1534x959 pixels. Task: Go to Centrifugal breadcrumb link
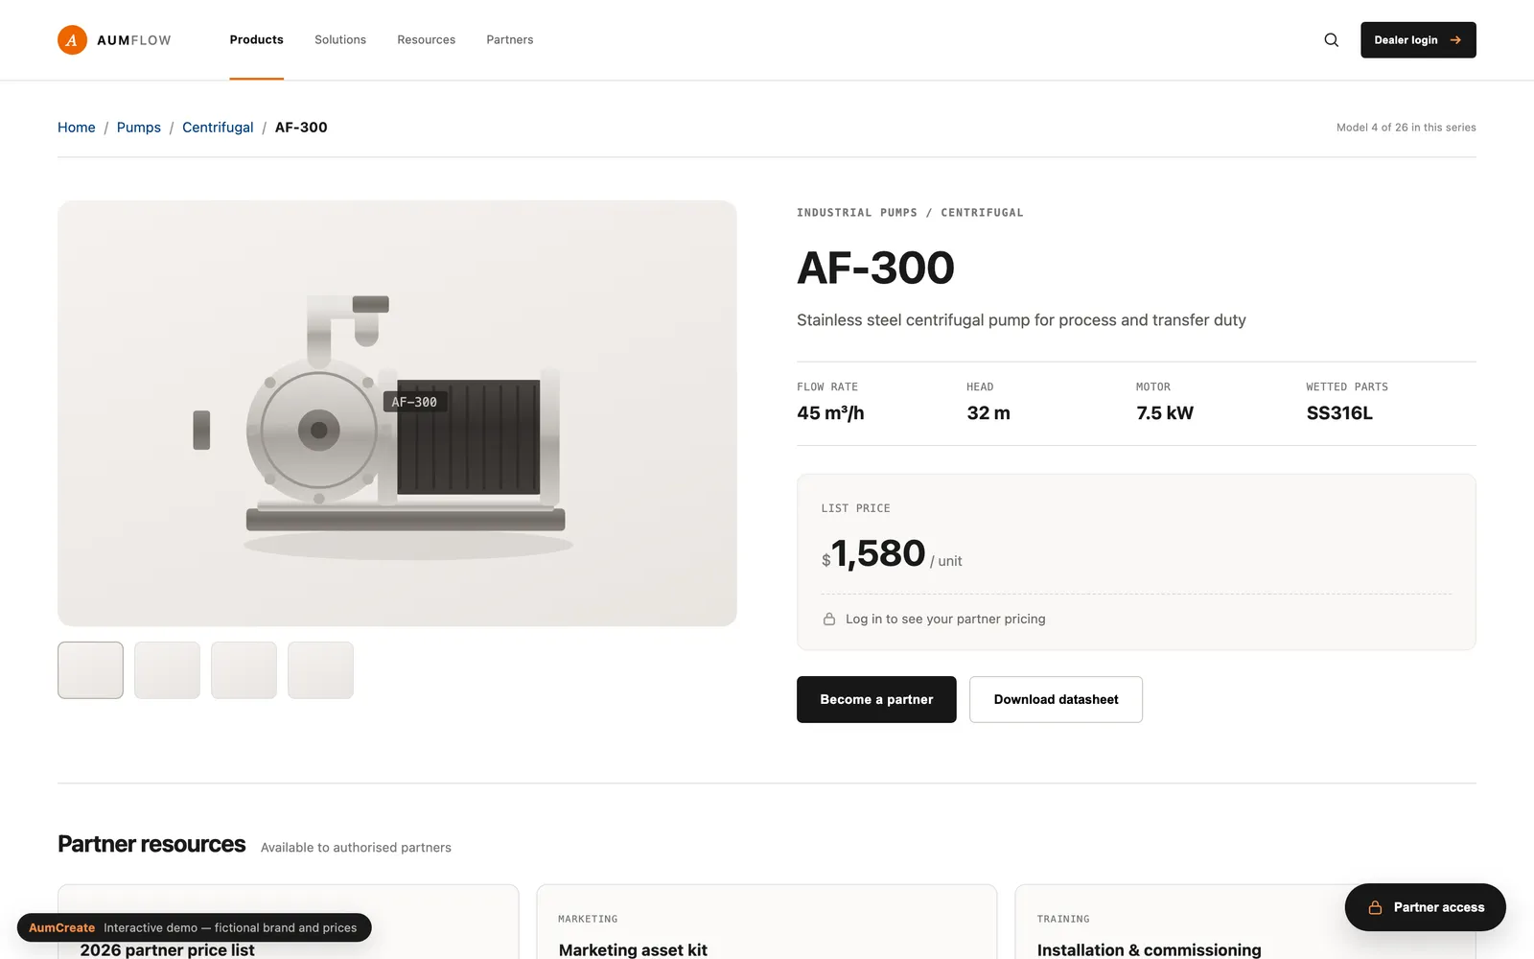point(218,128)
